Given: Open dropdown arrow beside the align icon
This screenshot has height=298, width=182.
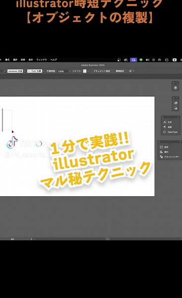Looking at the screenshot, I should [x=133, y=71].
